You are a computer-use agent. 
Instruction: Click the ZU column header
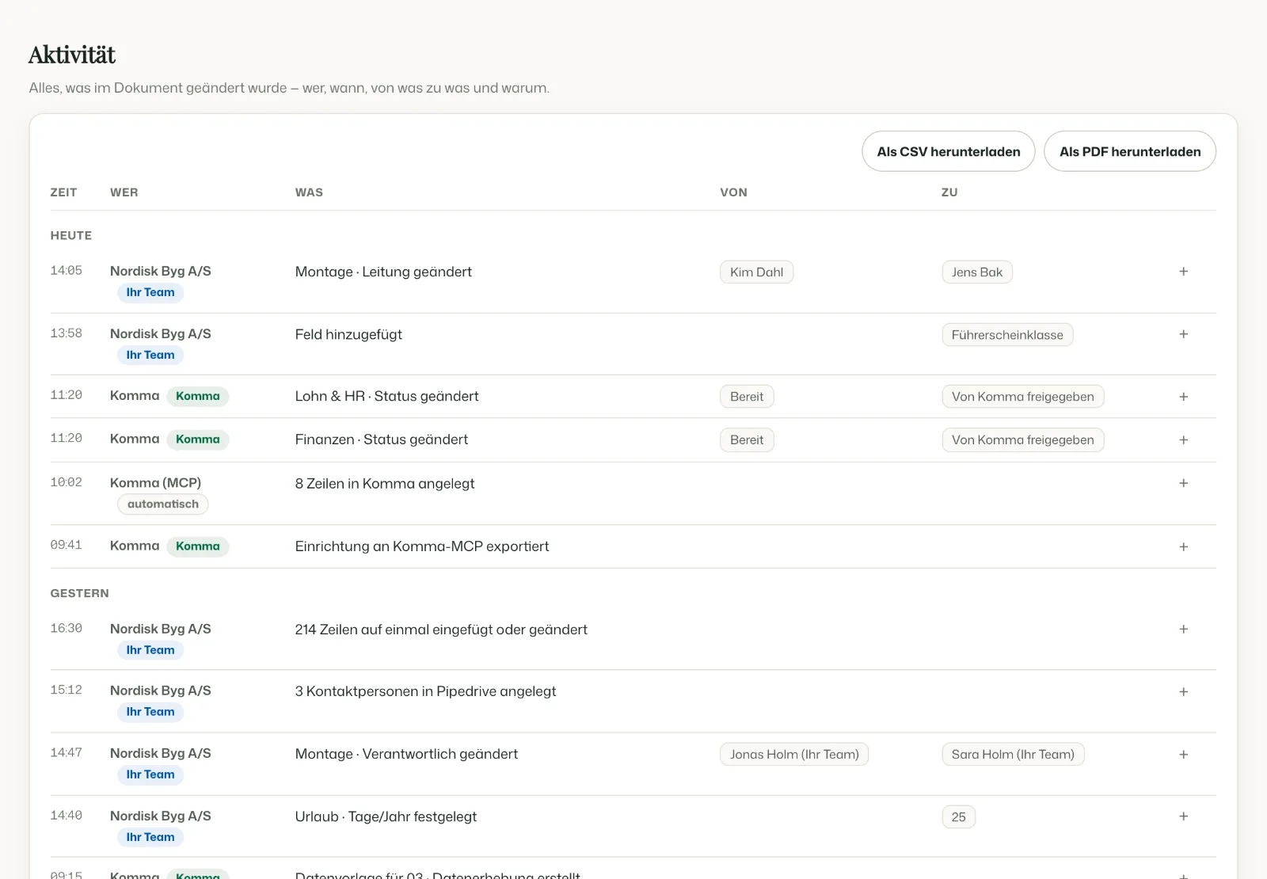(949, 192)
